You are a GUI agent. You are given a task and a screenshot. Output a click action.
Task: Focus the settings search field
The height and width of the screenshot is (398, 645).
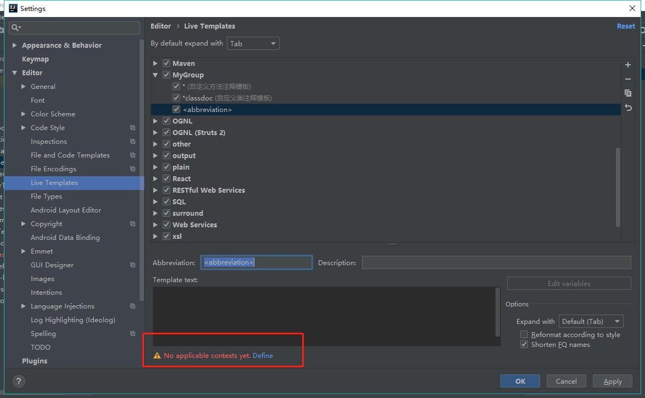tap(75, 27)
